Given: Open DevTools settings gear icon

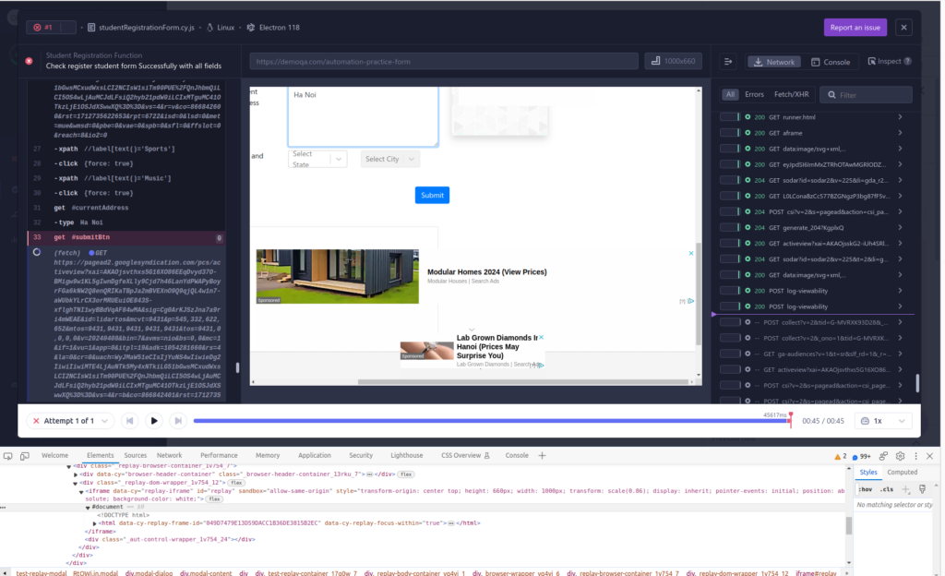Looking at the screenshot, I should (x=899, y=455).
